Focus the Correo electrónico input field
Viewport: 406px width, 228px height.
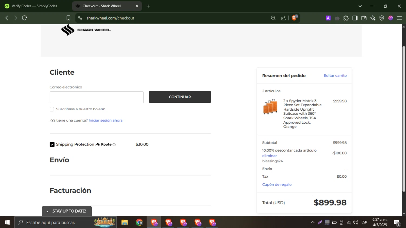pos(97,97)
